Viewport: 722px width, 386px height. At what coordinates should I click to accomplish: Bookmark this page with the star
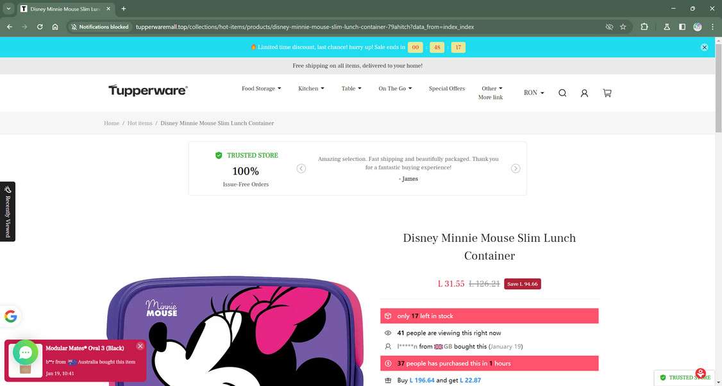[623, 27]
